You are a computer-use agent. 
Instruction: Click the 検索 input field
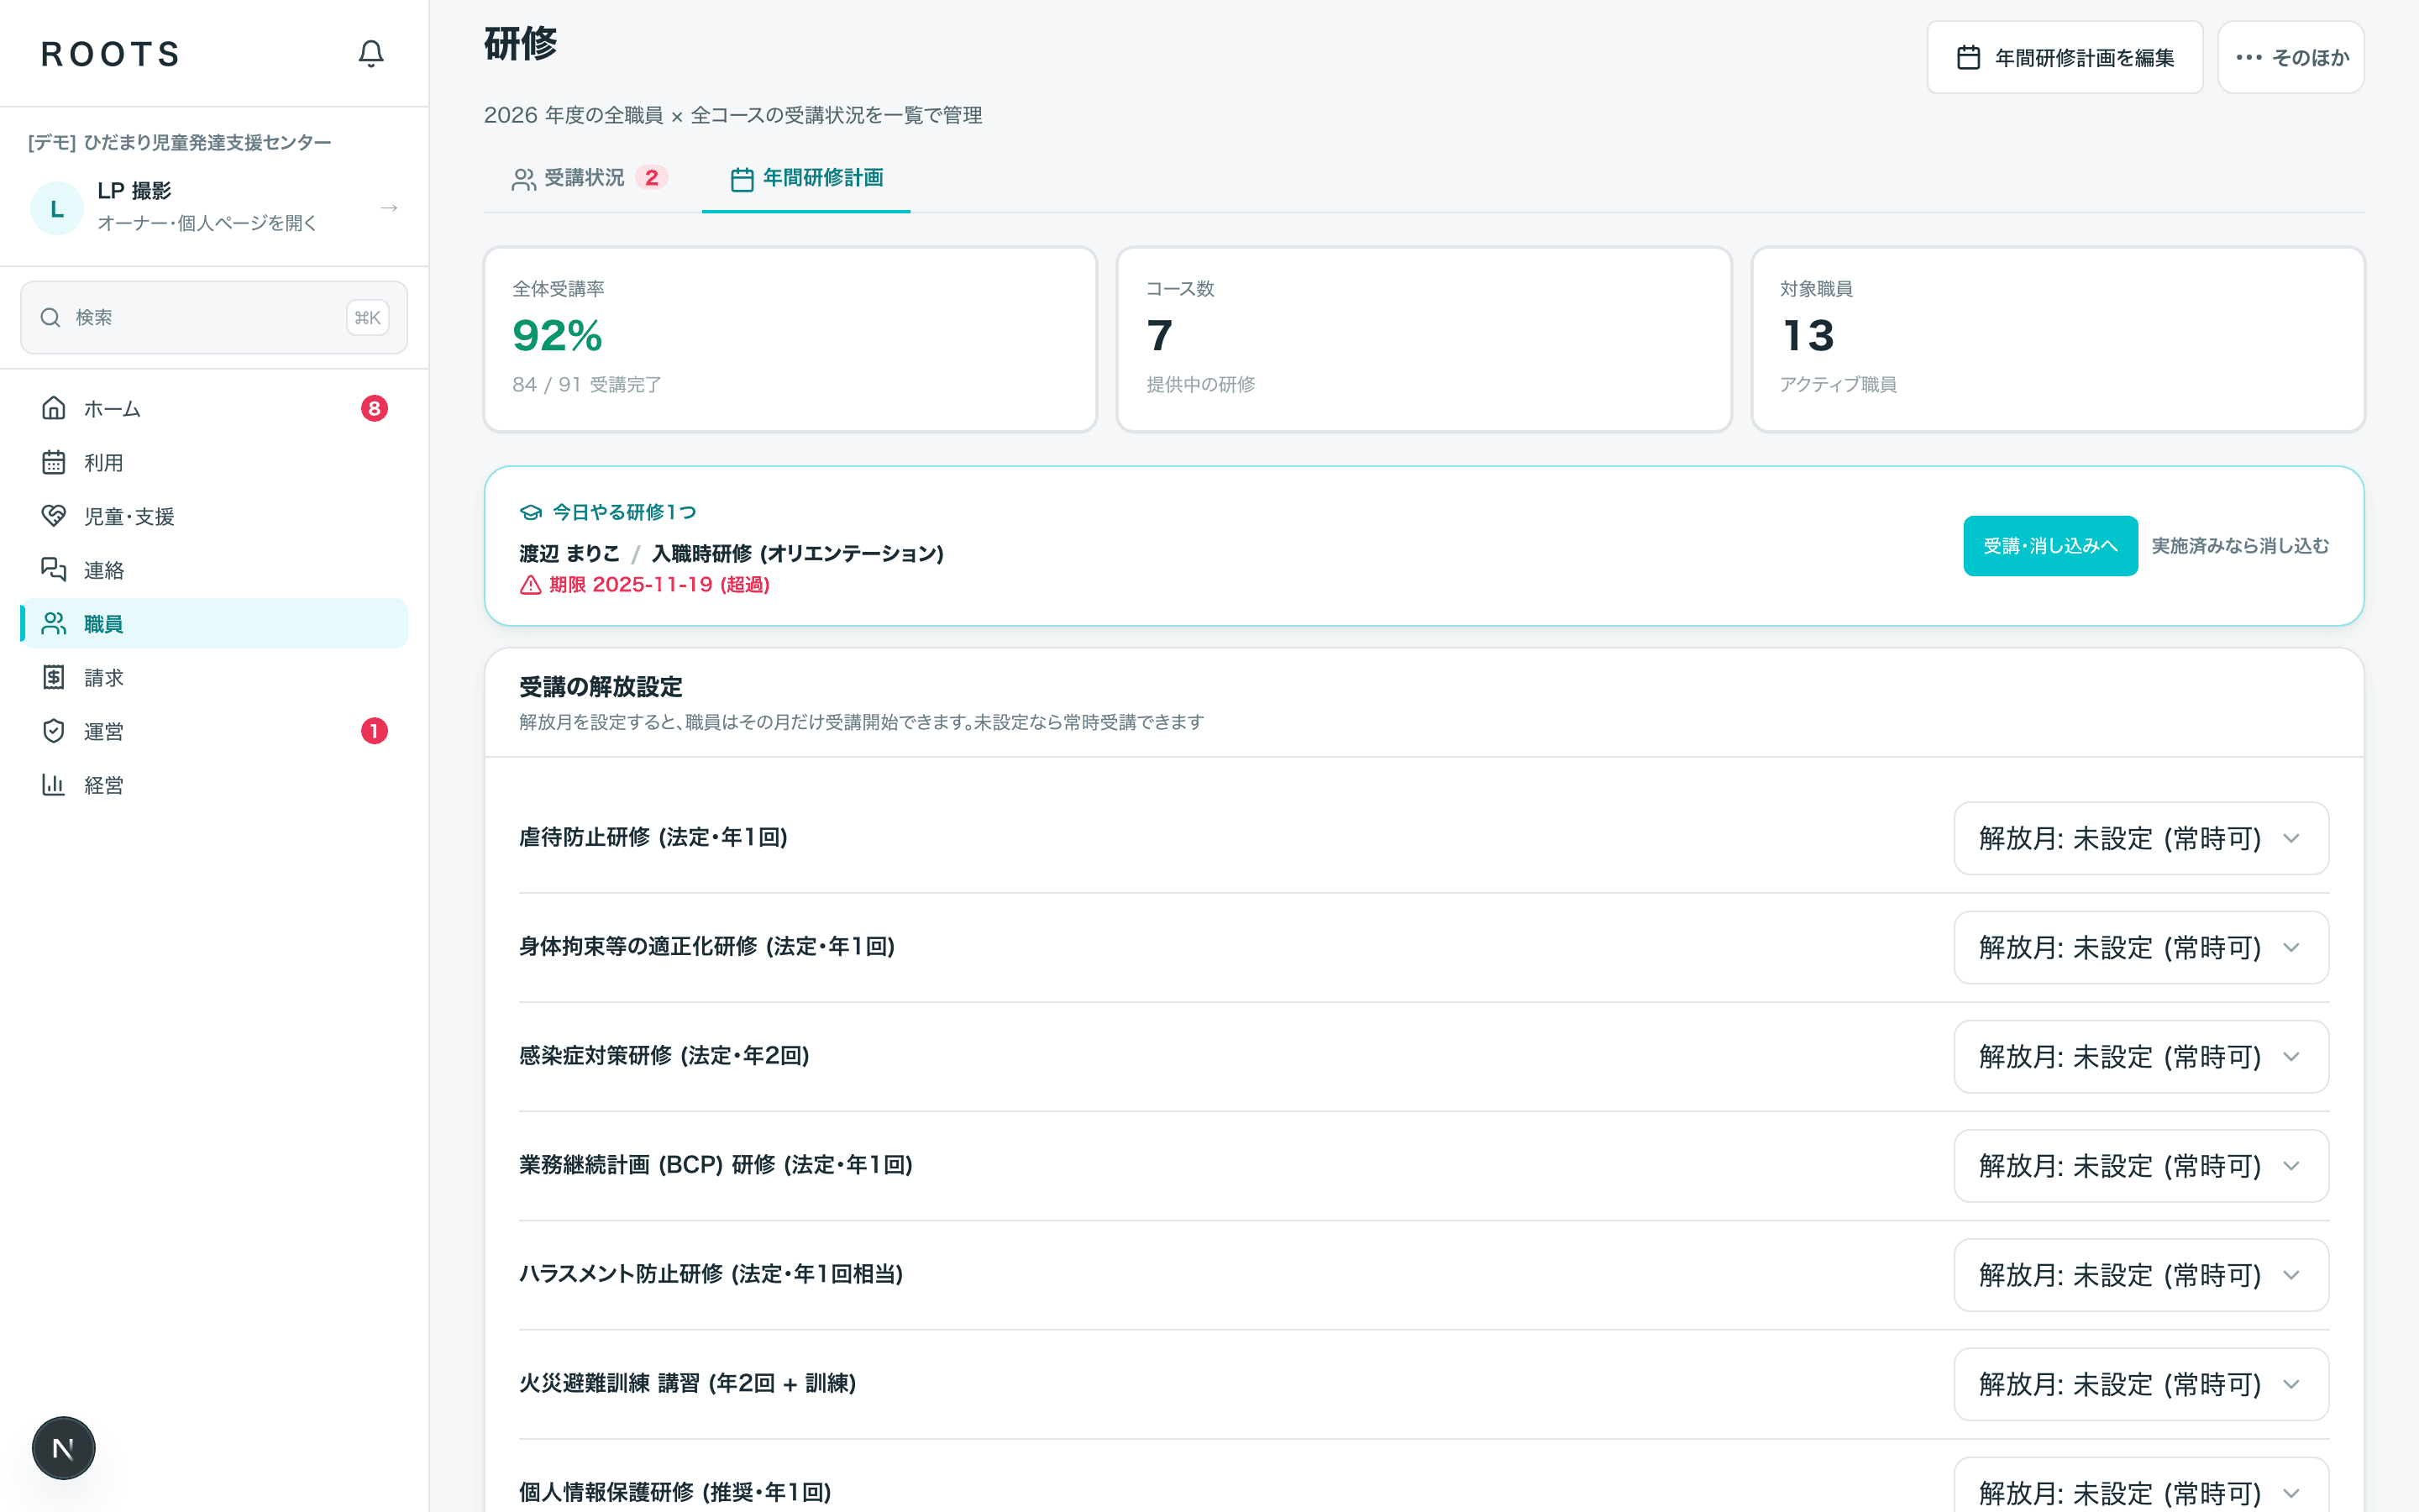tap(214, 317)
